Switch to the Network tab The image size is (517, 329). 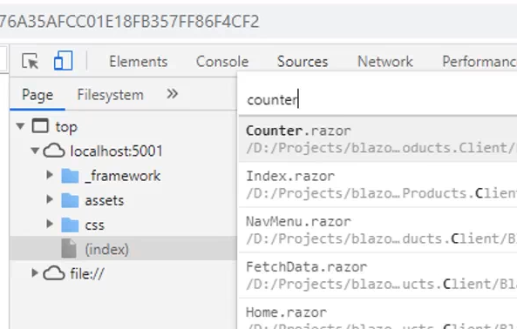coord(385,62)
